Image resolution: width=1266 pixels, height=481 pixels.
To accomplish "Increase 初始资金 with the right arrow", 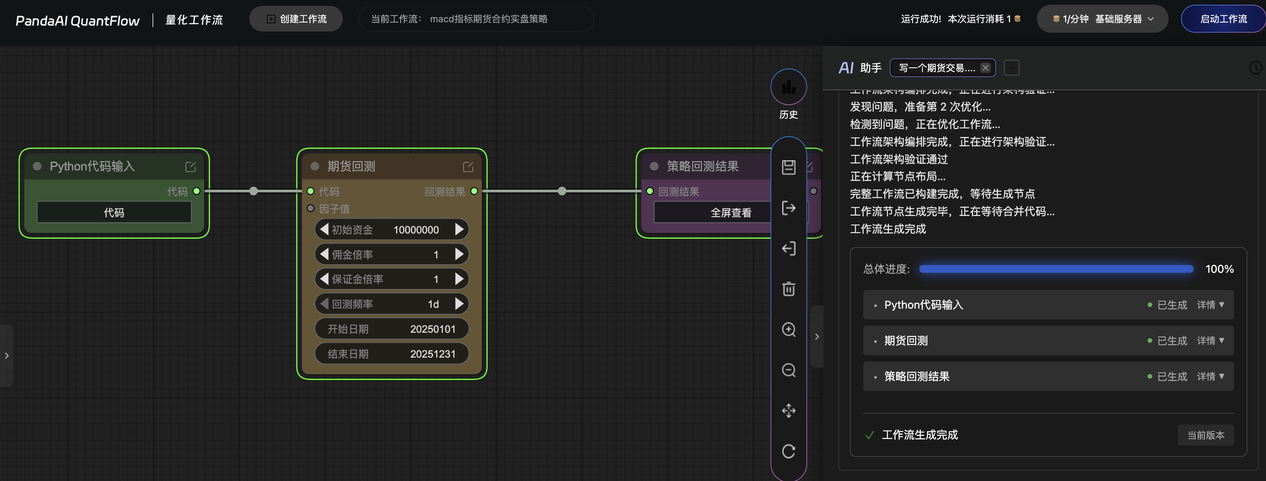I will [460, 229].
